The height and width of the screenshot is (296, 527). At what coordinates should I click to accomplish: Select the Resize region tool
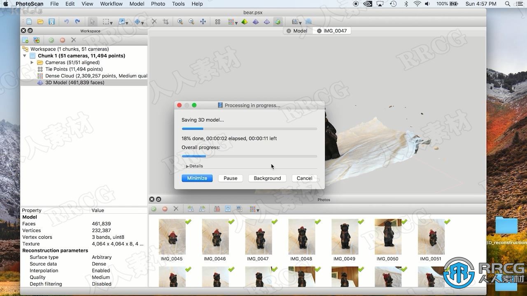[121, 21]
